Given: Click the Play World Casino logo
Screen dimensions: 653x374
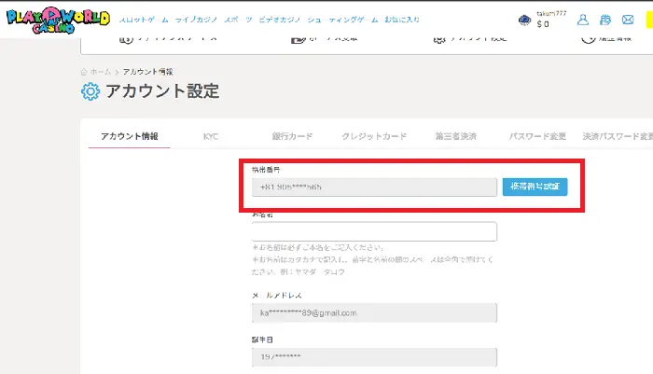Looking at the screenshot, I should click(56, 18).
